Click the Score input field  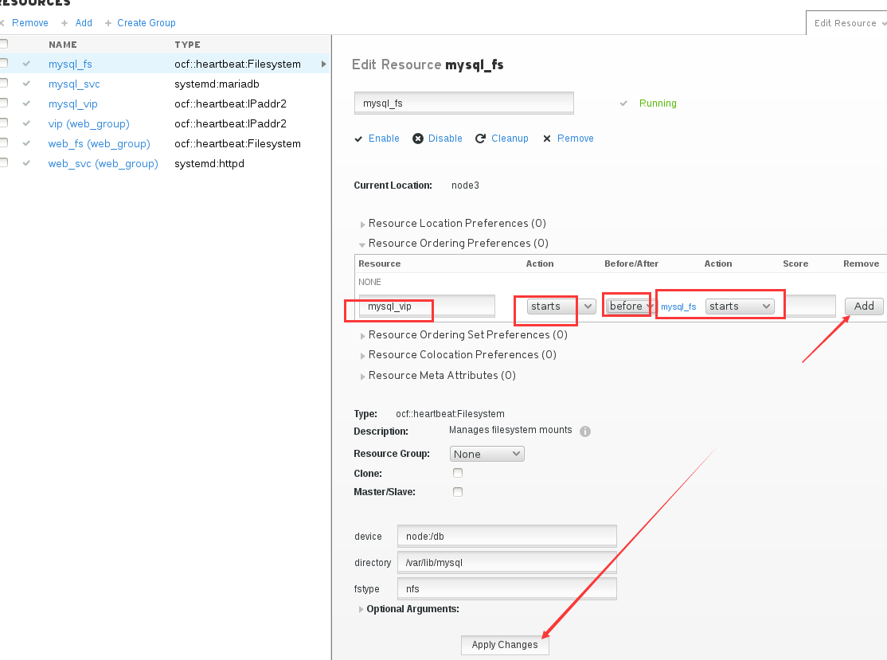pyautogui.click(x=810, y=306)
